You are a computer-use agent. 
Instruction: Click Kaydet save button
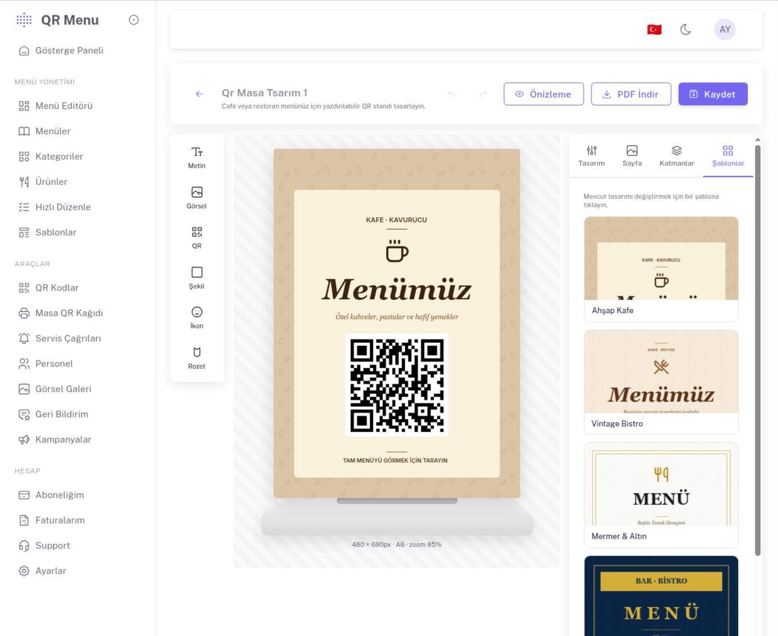point(713,94)
